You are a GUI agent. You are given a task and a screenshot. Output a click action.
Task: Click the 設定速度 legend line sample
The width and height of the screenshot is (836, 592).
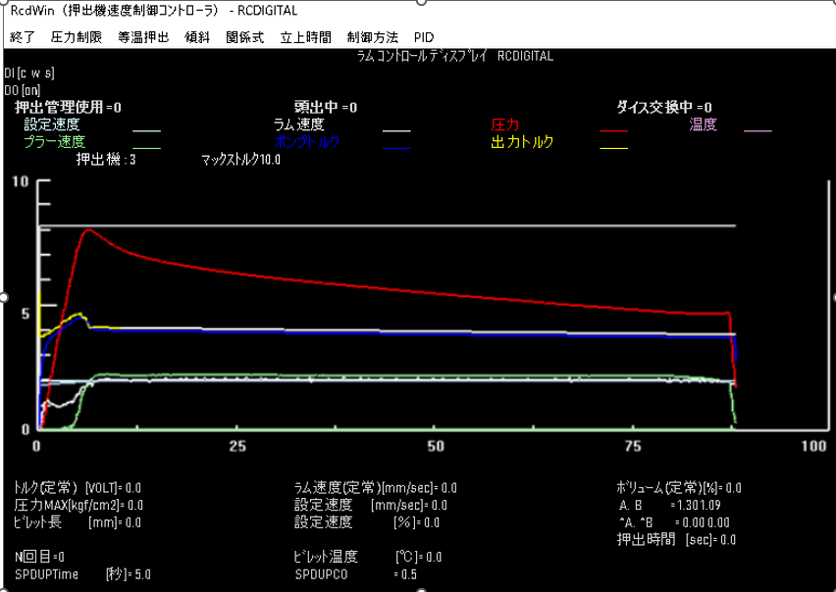tap(146, 129)
